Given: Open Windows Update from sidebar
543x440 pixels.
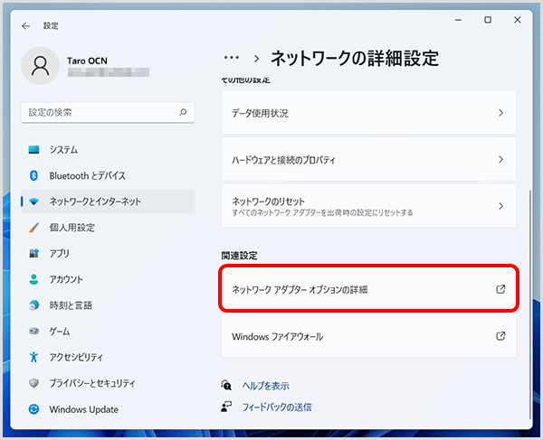Looking at the screenshot, I should (x=83, y=409).
